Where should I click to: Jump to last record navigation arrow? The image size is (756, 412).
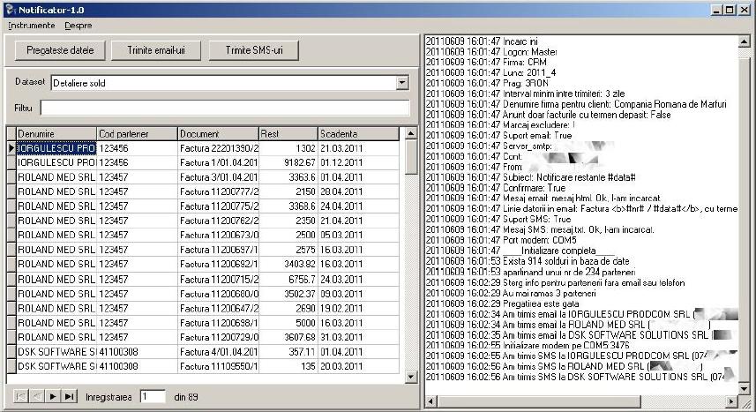70,397
